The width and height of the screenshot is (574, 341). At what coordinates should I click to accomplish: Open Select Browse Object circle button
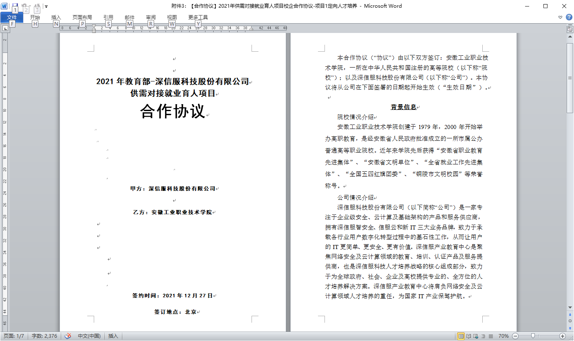(x=570, y=321)
